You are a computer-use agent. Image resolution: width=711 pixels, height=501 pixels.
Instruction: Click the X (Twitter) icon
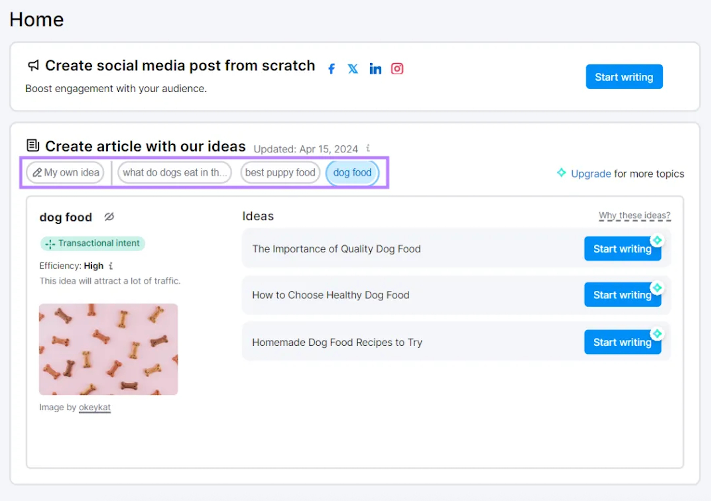point(353,69)
